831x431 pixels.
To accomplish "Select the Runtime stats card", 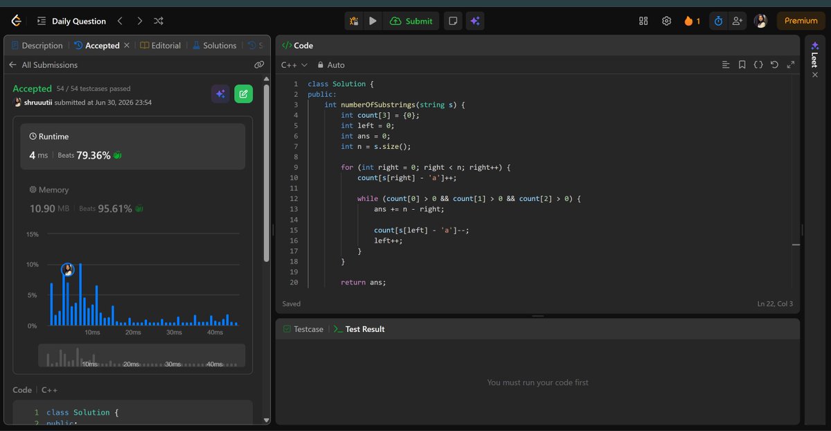I will coord(132,147).
